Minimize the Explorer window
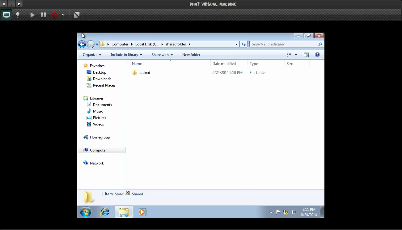Viewport: 402px width, 230px height. (x=298, y=36)
